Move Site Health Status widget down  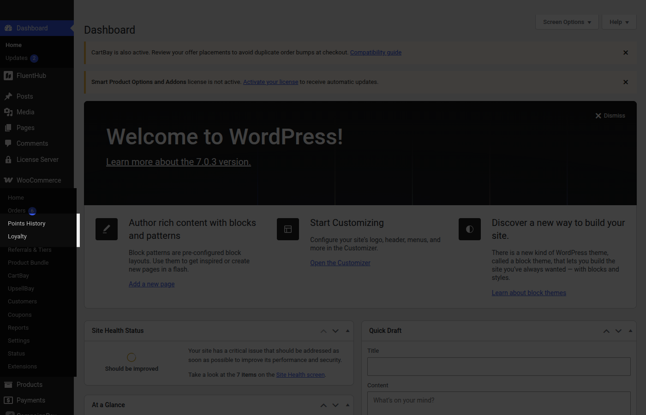335,331
